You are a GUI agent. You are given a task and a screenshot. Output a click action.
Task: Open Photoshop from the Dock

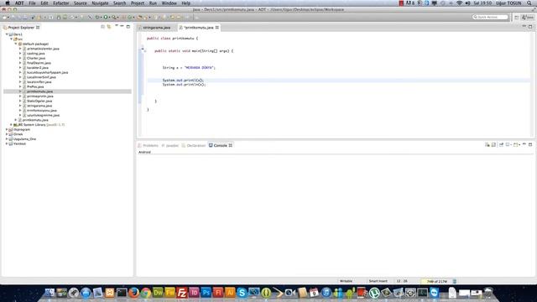pyautogui.click(x=206, y=293)
